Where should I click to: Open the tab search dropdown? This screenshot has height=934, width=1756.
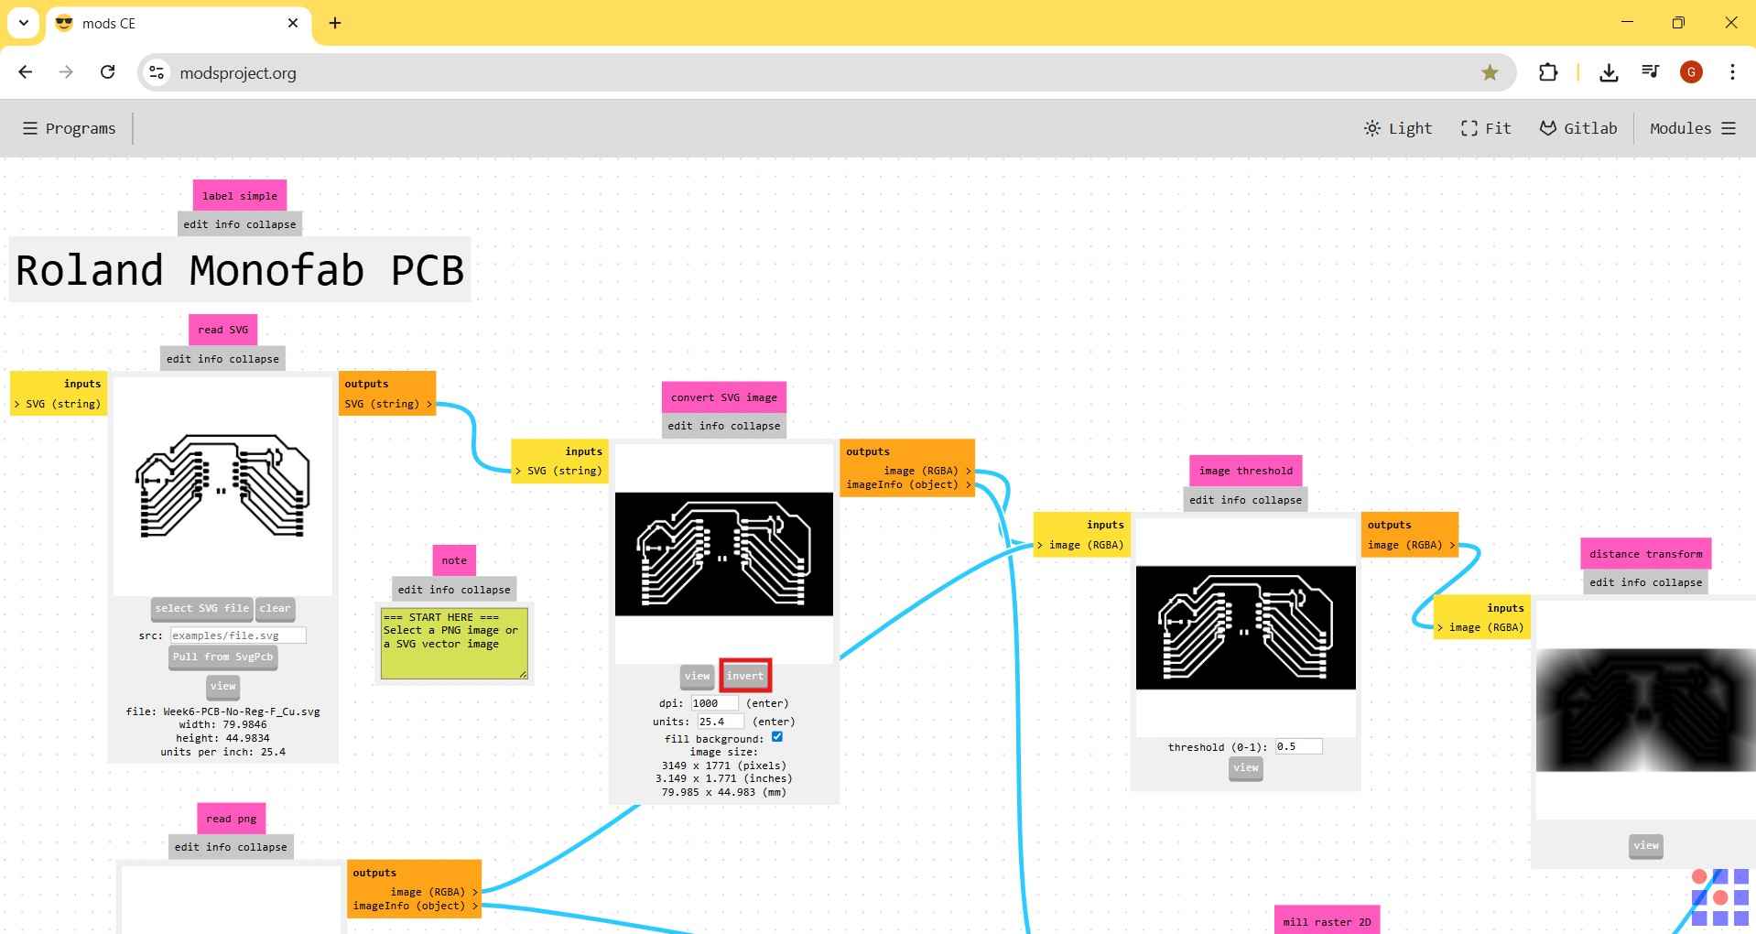24,23
